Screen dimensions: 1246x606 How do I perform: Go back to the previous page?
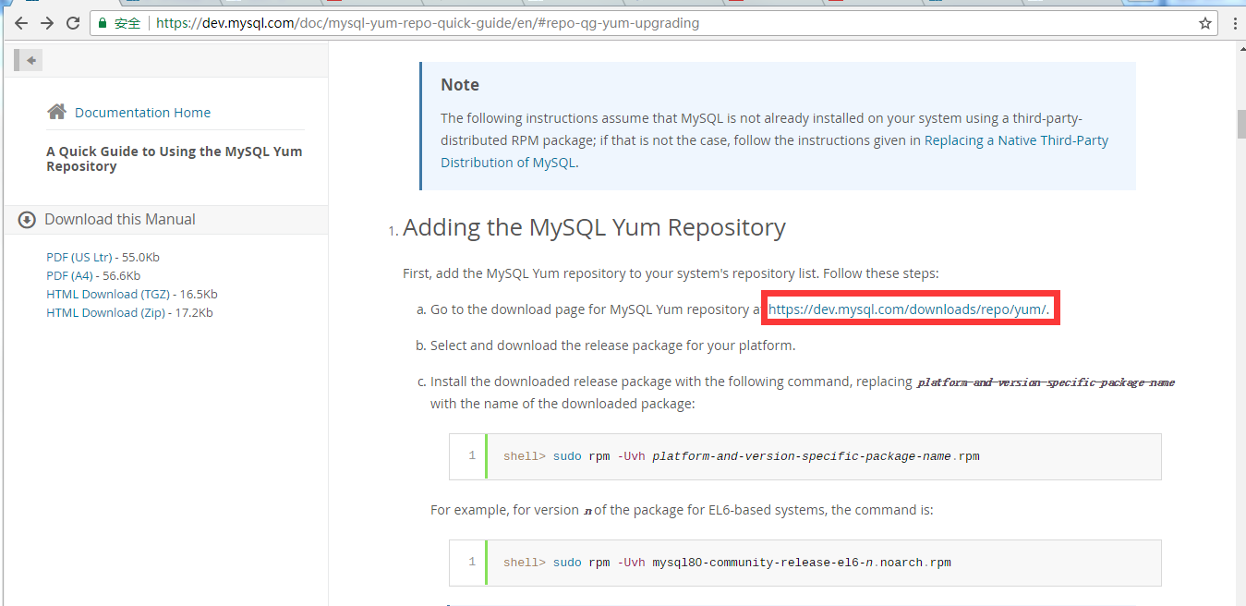click(x=20, y=23)
